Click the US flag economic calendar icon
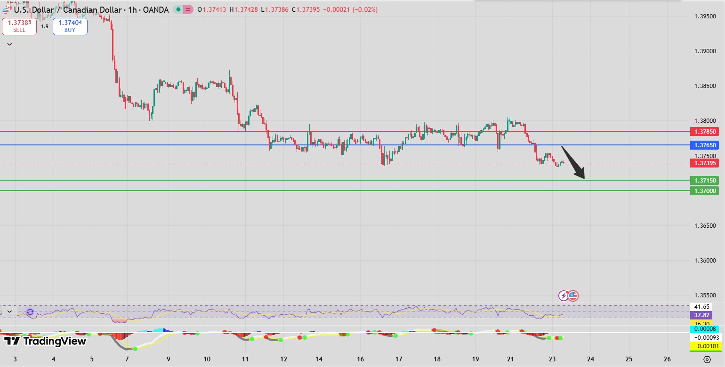 (x=573, y=295)
